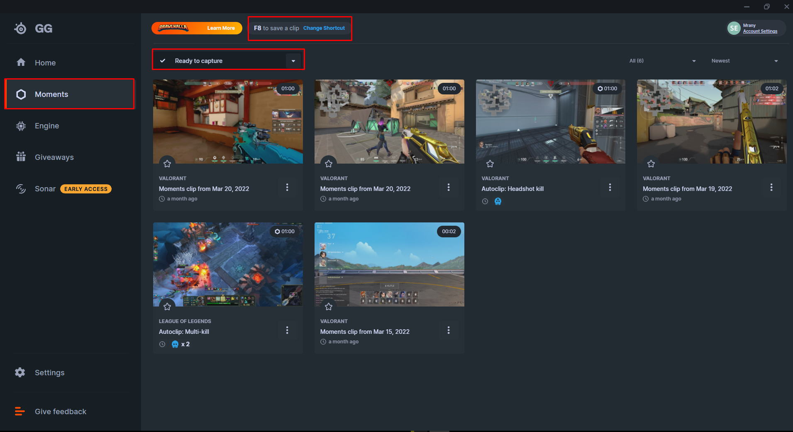Restore down the GG window
The width and height of the screenshot is (793, 432).
click(x=767, y=7)
